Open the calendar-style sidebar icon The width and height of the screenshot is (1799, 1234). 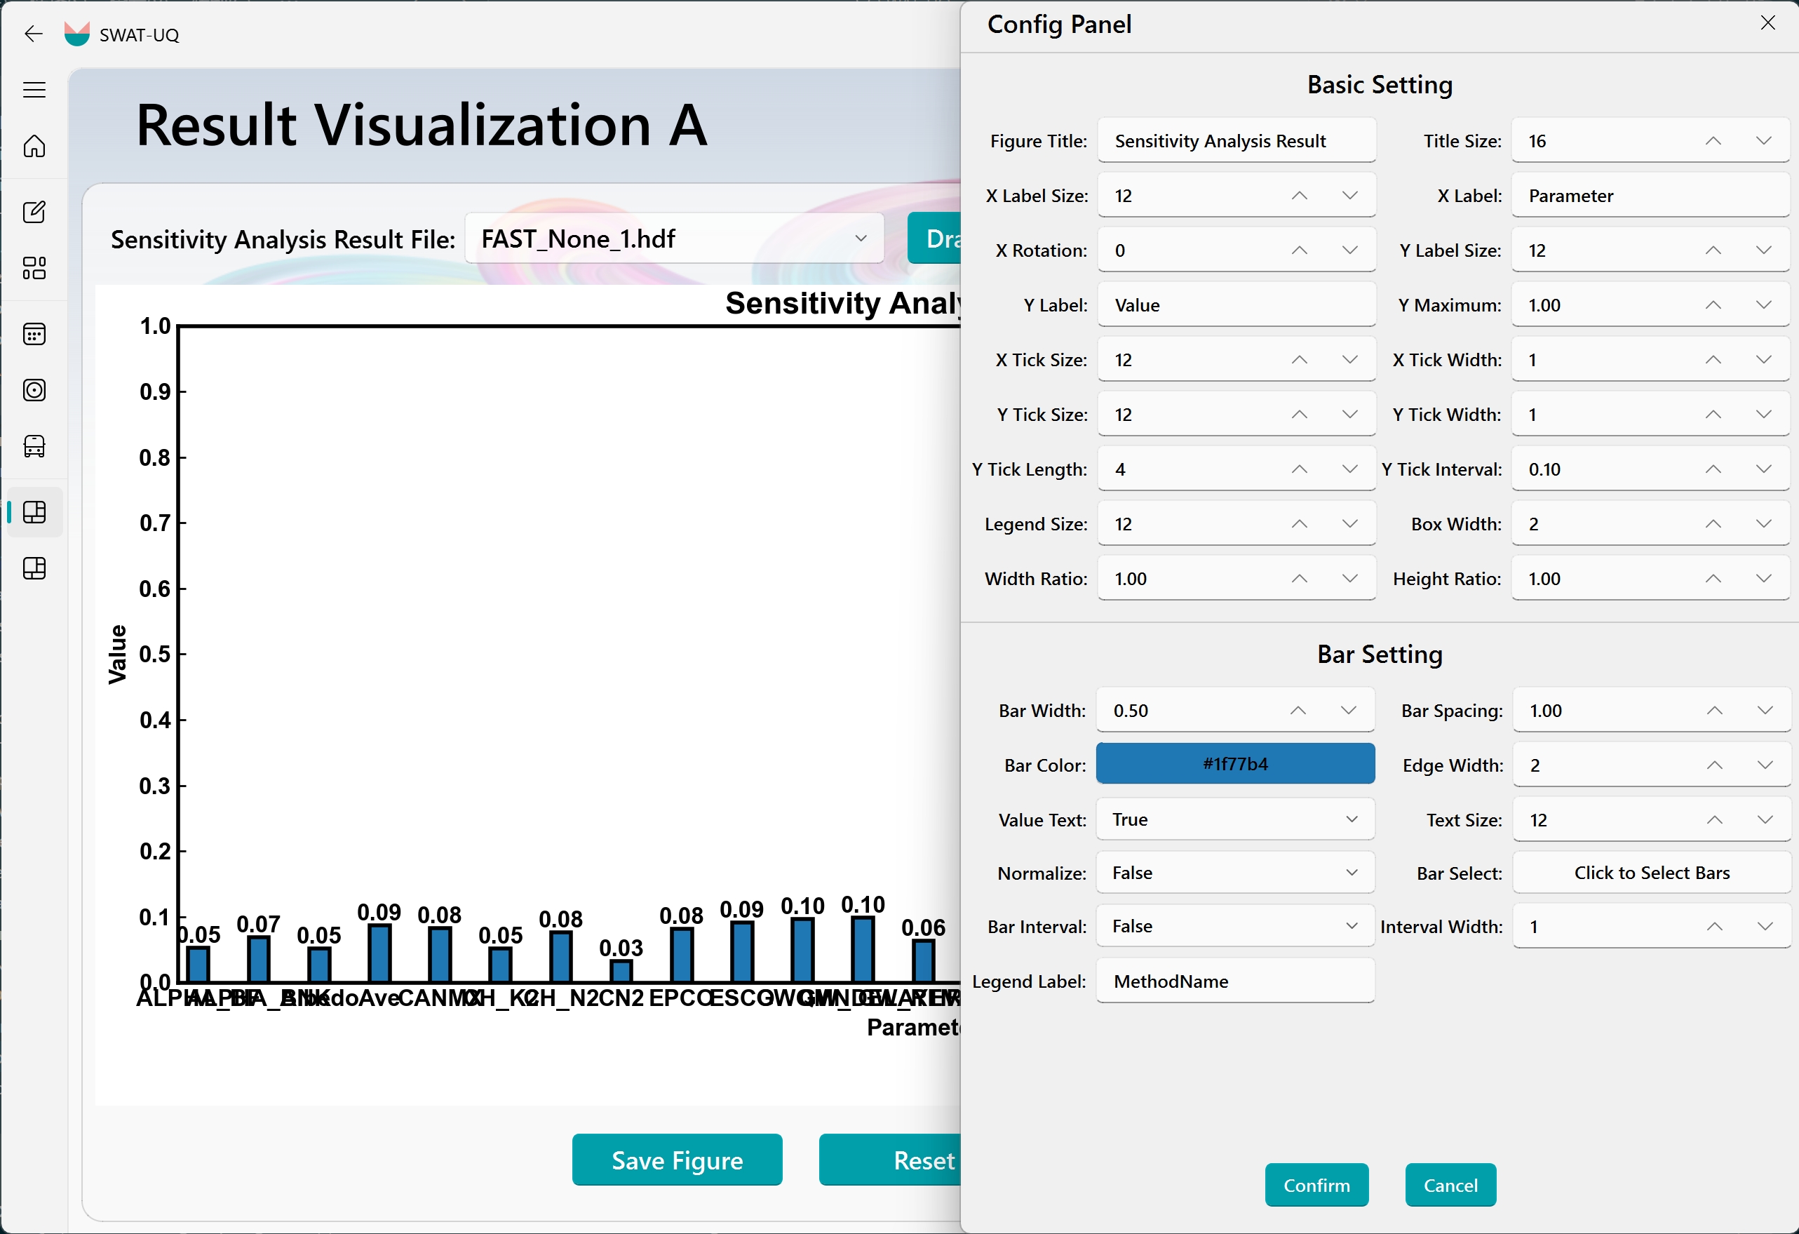coord(34,334)
